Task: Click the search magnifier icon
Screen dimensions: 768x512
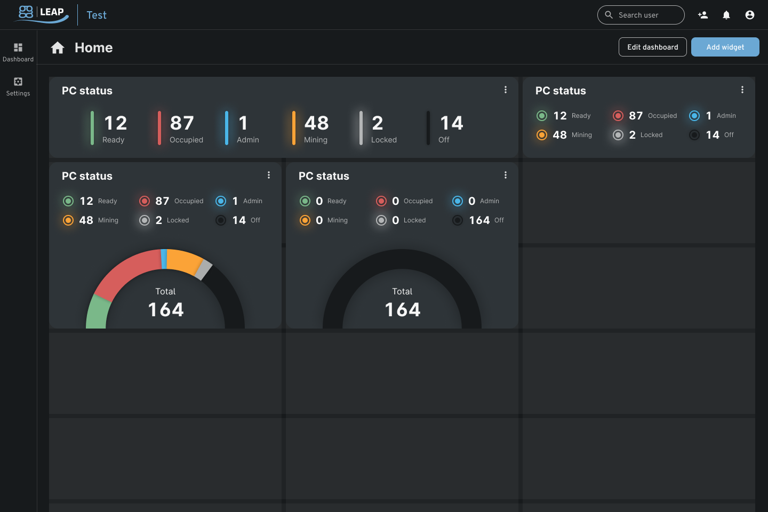Action: [x=609, y=15]
